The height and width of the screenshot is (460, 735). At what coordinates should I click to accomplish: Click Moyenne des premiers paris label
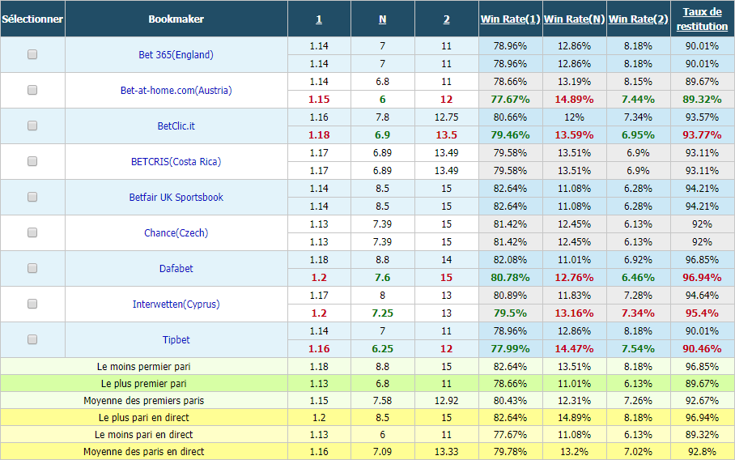(x=143, y=400)
